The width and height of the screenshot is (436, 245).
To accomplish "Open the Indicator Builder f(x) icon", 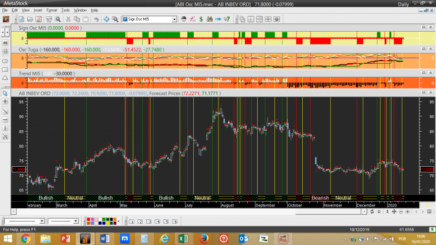I will tap(192, 19).
